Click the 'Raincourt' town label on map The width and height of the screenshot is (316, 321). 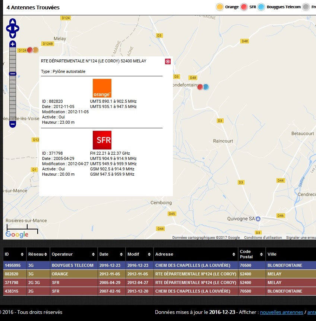tap(223, 141)
